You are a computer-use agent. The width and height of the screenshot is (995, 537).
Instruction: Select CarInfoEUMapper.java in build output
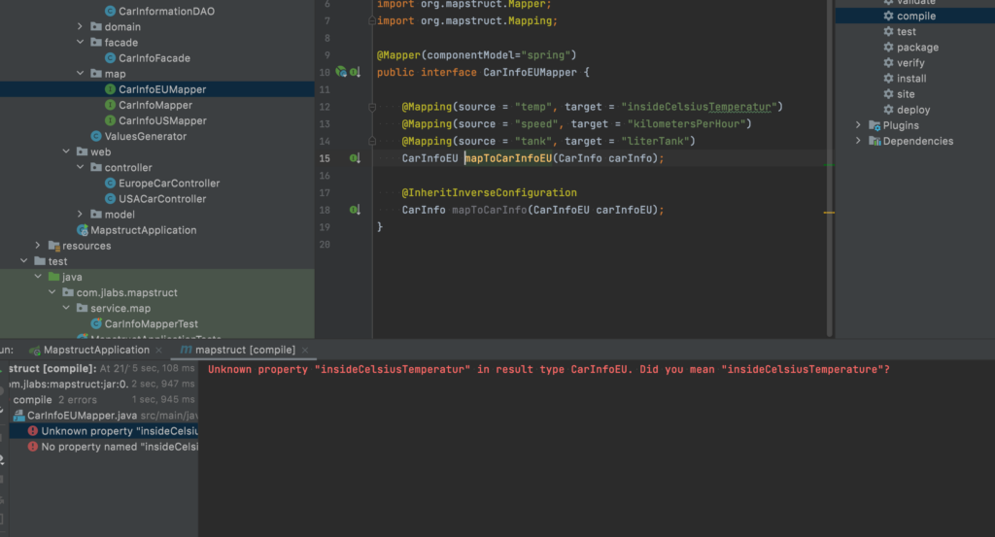pyautogui.click(x=102, y=416)
